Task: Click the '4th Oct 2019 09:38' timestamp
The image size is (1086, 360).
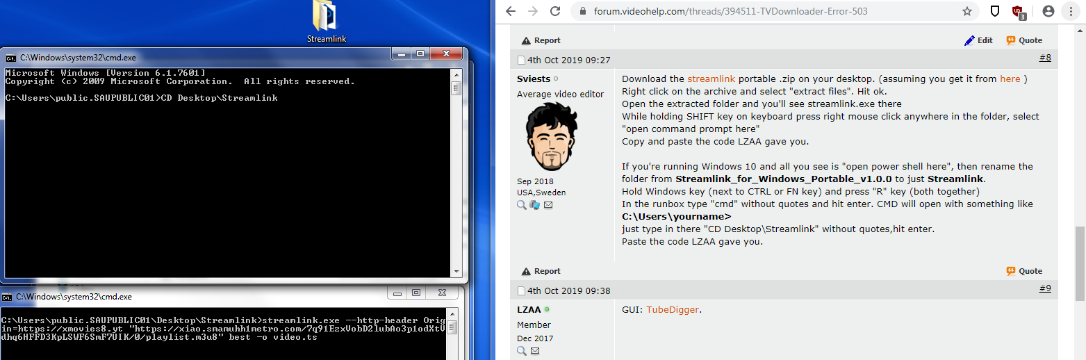Action: tap(569, 291)
